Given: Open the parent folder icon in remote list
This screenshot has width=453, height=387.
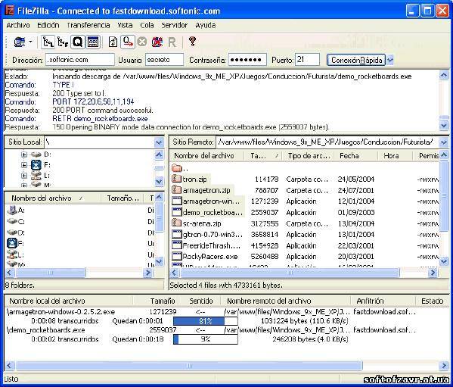Looking at the screenshot, I should click(x=176, y=168).
